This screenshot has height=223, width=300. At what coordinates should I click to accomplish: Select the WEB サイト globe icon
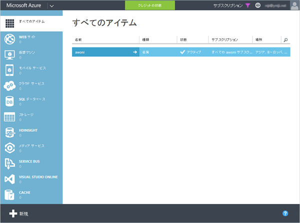(x=9, y=39)
